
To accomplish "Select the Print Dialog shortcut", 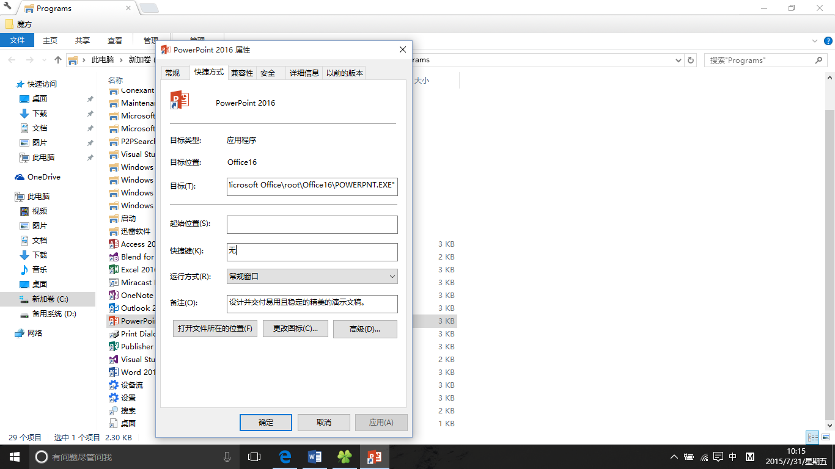I will [x=131, y=333].
